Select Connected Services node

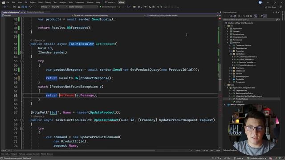[244, 45]
